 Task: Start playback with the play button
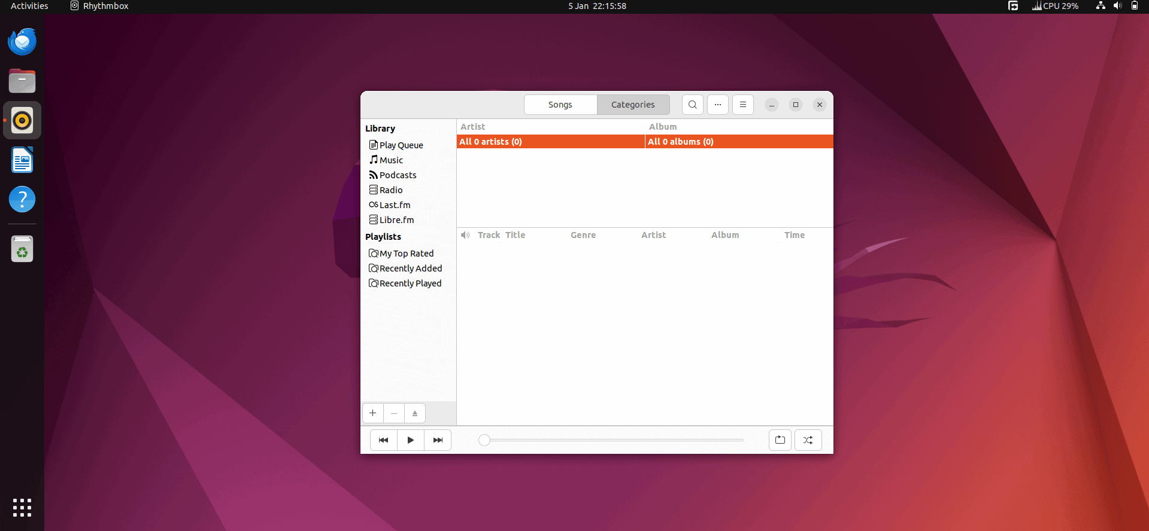(x=411, y=440)
